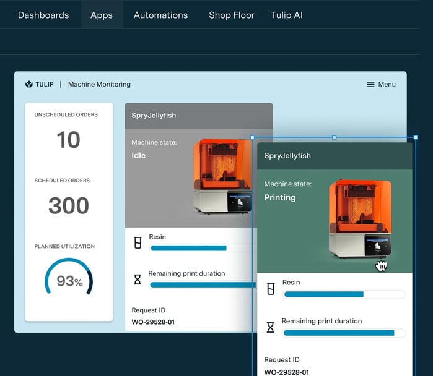Switch to the Apps tab
The width and height of the screenshot is (433, 376).
coord(102,15)
